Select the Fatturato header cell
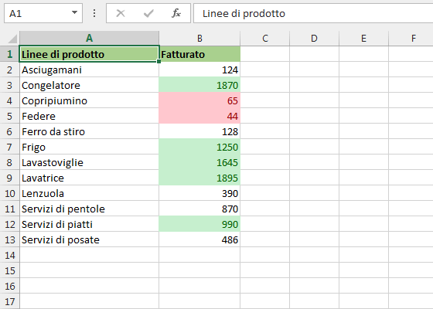 tap(199, 54)
